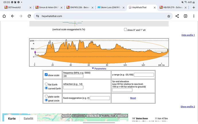Go forward to the next page
This screenshot has width=198, height=124.
pos(21,16)
